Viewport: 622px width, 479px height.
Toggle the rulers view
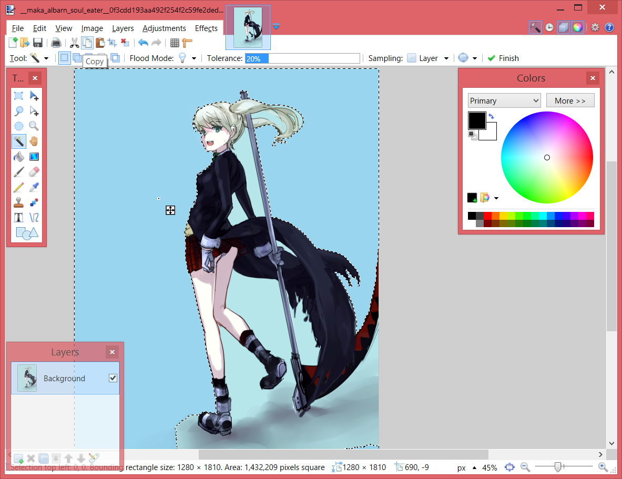point(187,43)
